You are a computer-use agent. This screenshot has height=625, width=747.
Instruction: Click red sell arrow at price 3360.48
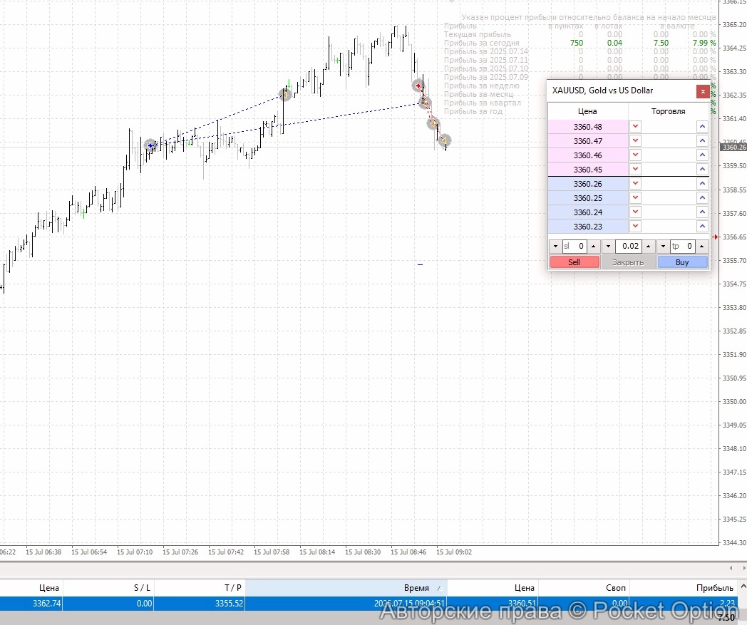tap(636, 127)
